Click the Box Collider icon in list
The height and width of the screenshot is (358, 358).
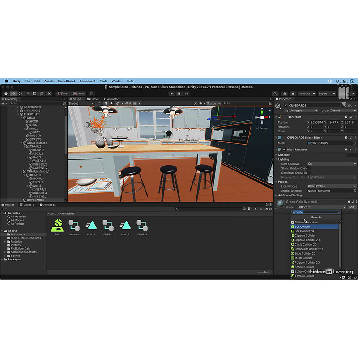point(293,226)
